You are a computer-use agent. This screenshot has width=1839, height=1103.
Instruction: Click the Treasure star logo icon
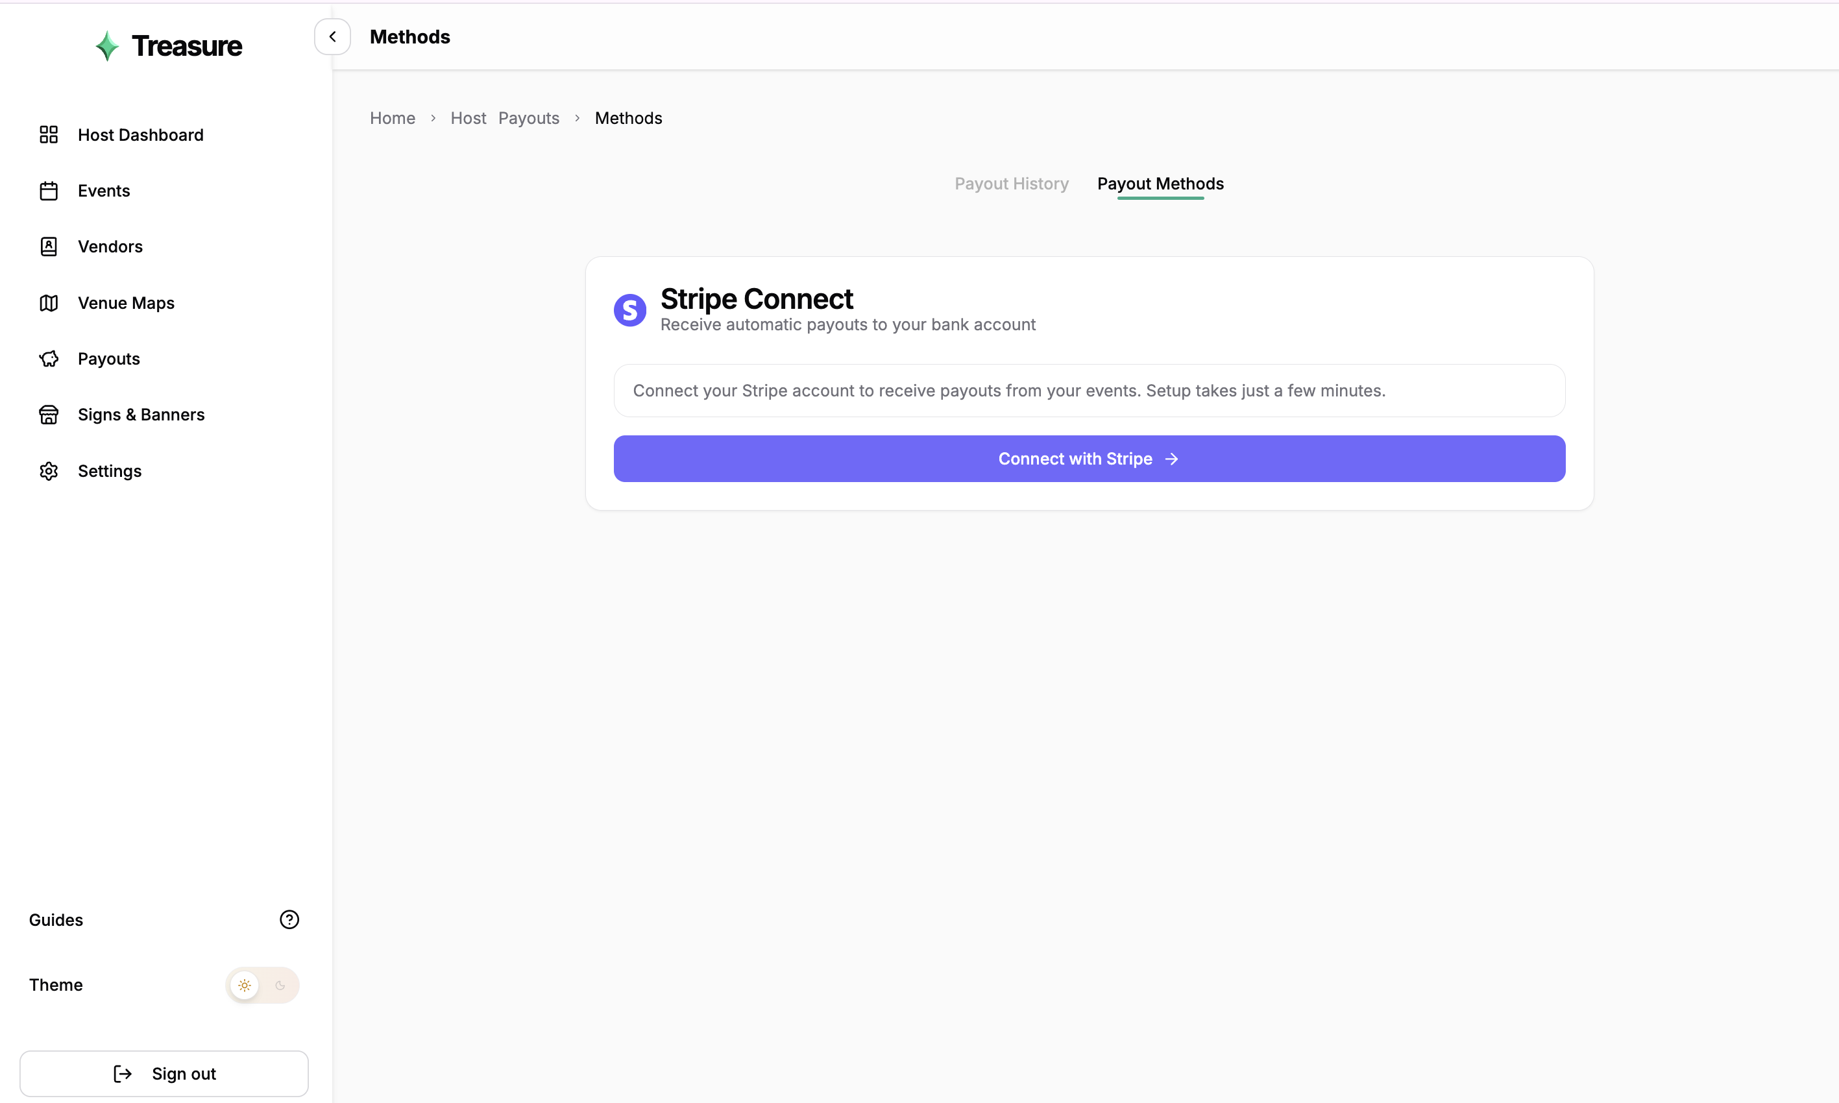coord(107,46)
